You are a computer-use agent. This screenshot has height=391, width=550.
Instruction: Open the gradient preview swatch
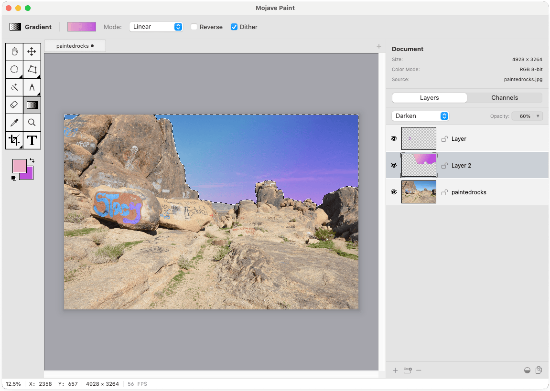pyautogui.click(x=82, y=27)
